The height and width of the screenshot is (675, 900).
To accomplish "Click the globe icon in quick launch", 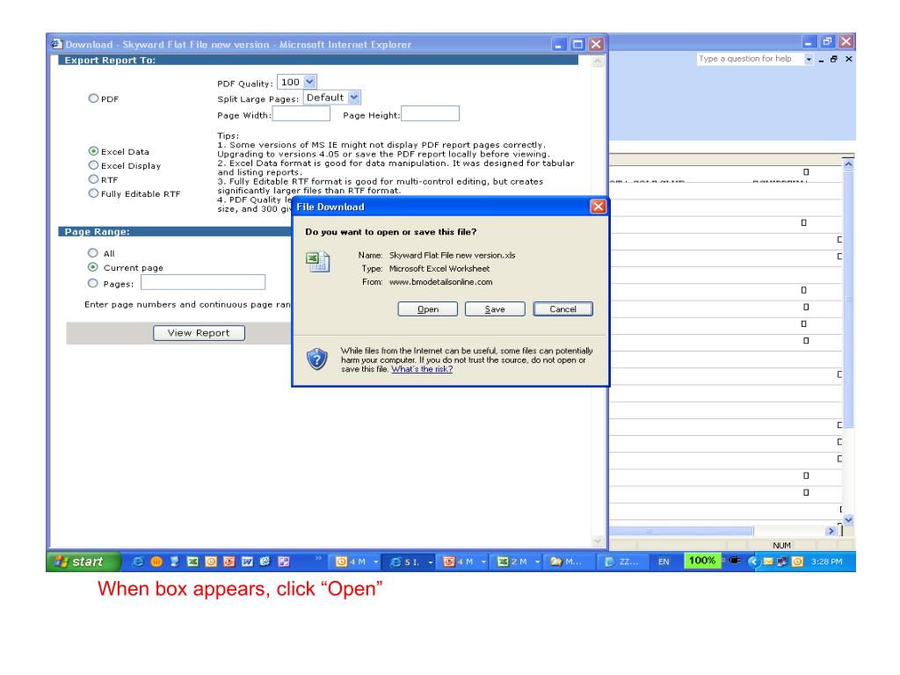I will [x=265, y=562].
